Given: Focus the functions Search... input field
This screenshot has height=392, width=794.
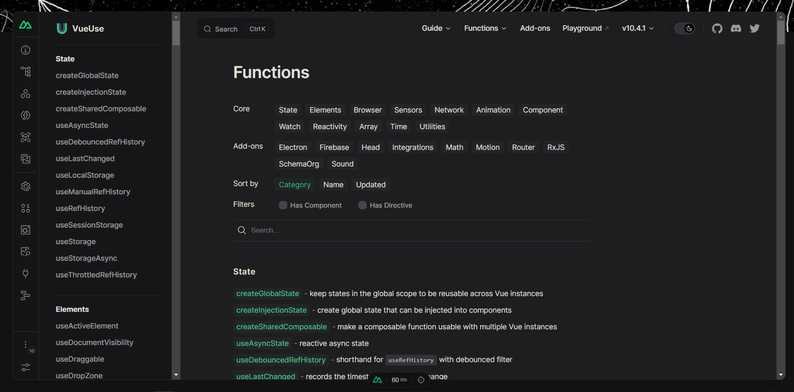Looking at the screenshot, I should pyautogui.click(x=412, y=230).
